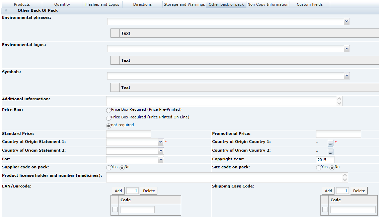This screenshot has width=379, height=217.
Task: Open the Country of Origin Country 2 lookup
Action: (x=330, y=152)
